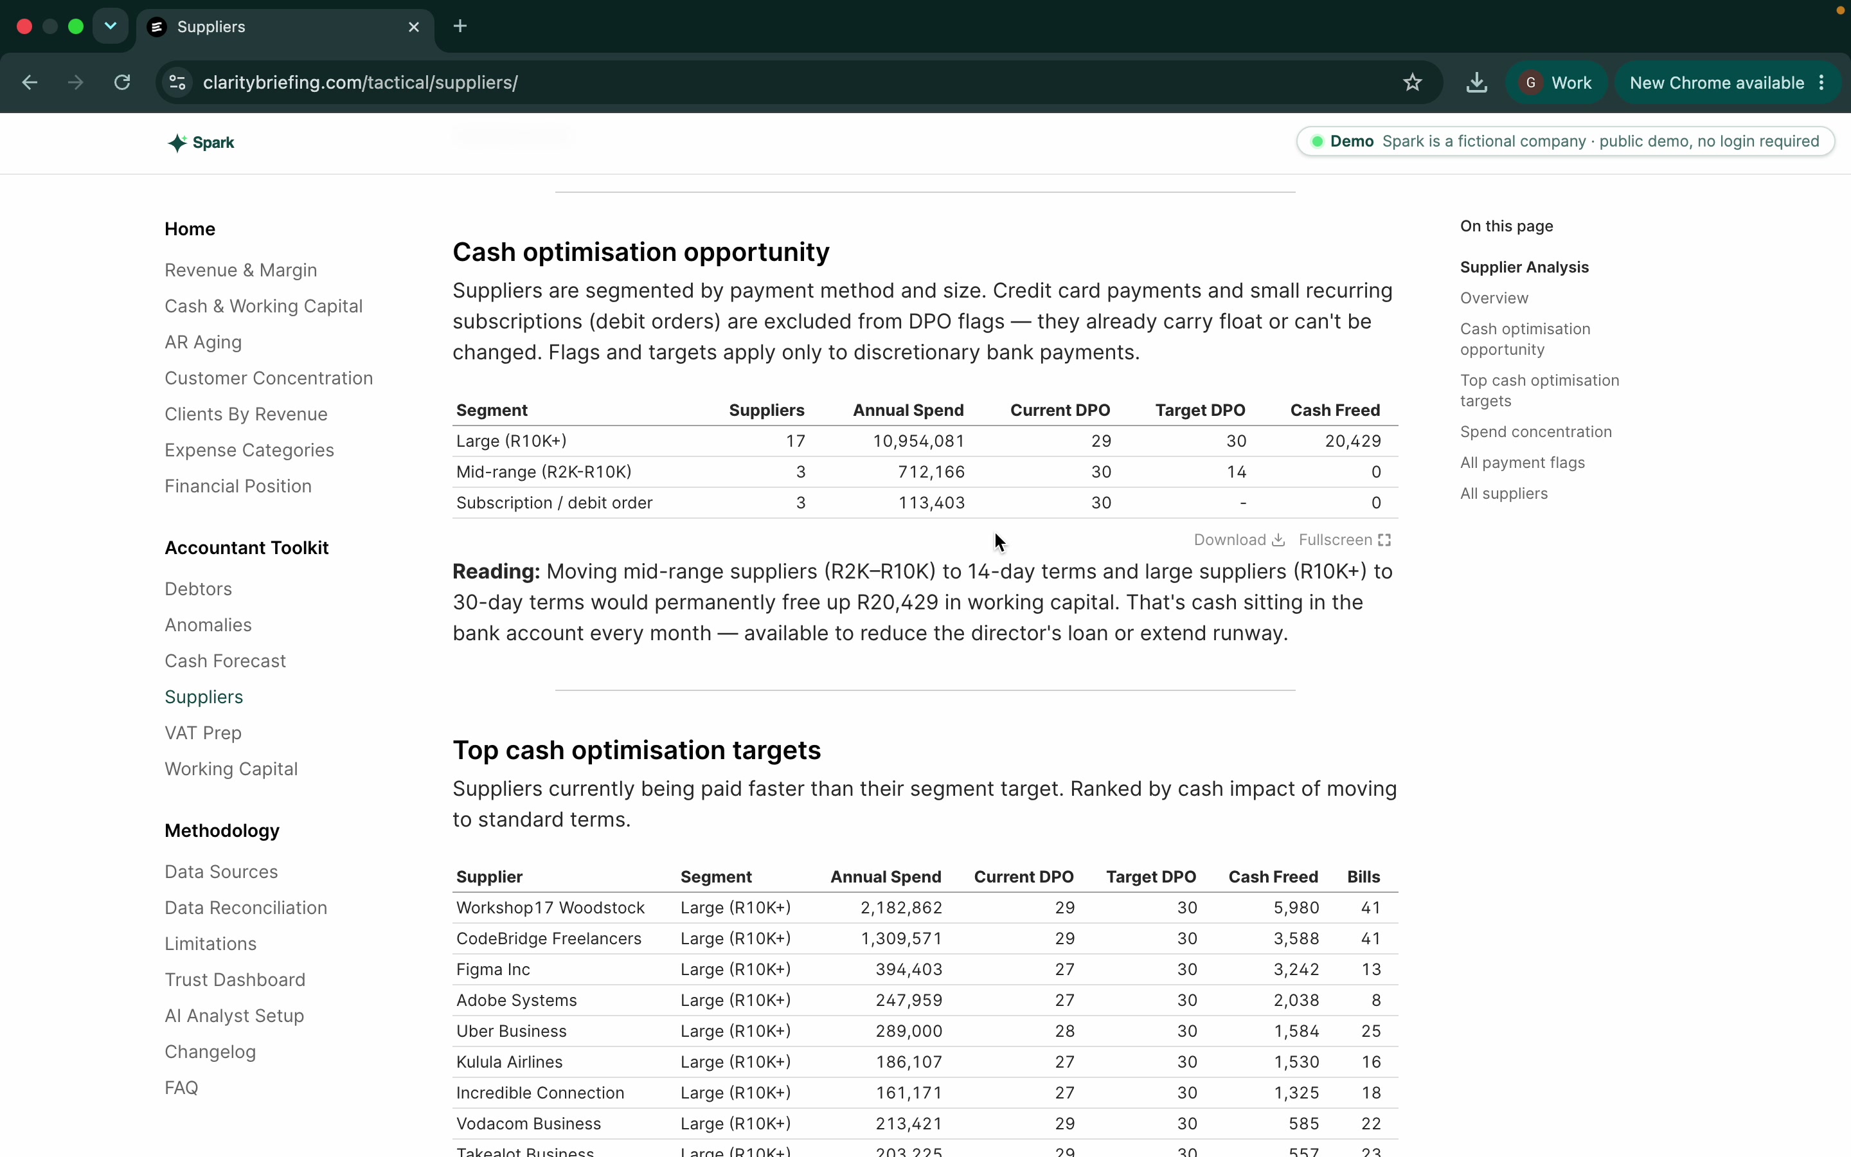Open Cash Forecast page
Viewport: 1851px width, 1157px height.
coord(225,661)
